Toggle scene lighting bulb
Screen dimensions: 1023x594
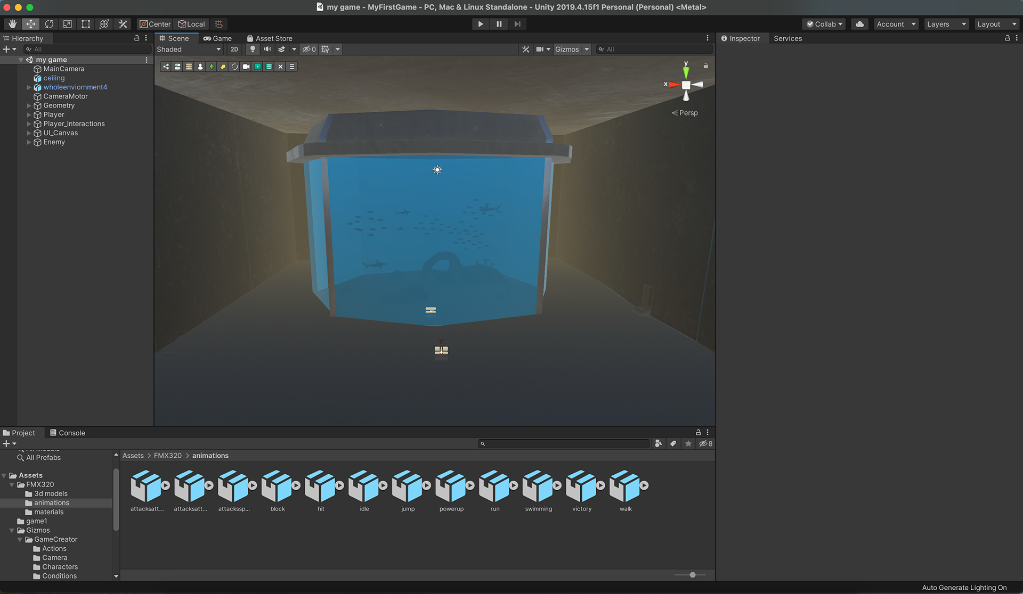coord(253,49)
